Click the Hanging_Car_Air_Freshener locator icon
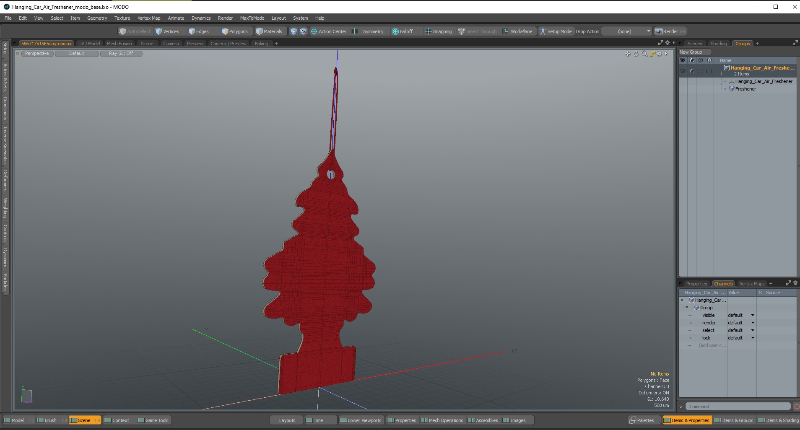This screenshot has height=430, width=800. coord(732,81)
